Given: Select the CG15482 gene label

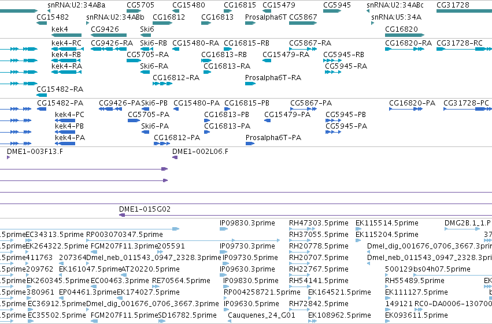Looking at the screenshot, I should (53, 17).
